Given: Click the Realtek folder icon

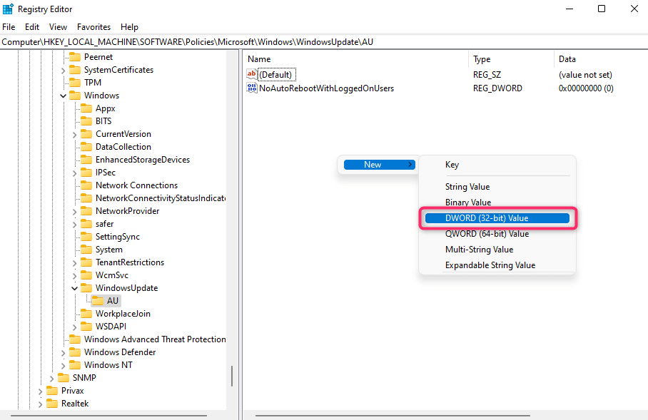Looking at the screenshot, I should (52, 403).
